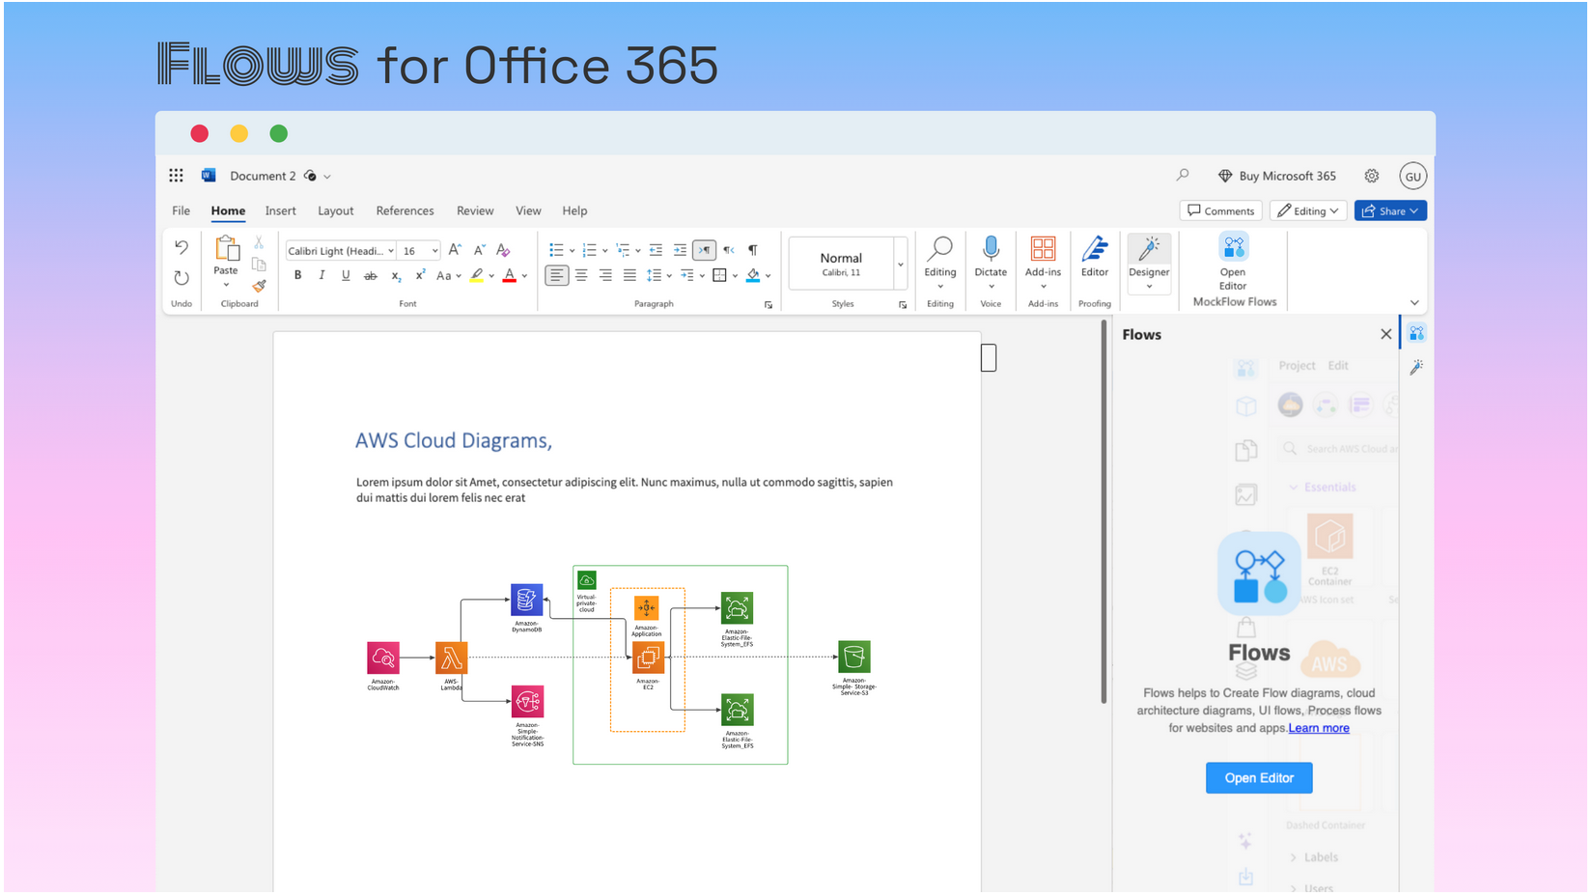Switch to the References ribbon tab
Viewport: 1593px width, 896px height.
(x=405, y=210)
